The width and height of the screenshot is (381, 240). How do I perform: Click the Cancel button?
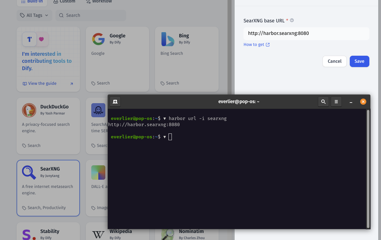tap(334, 61)
